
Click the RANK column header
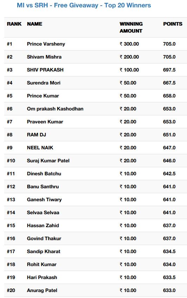click(x=14, y=24)
